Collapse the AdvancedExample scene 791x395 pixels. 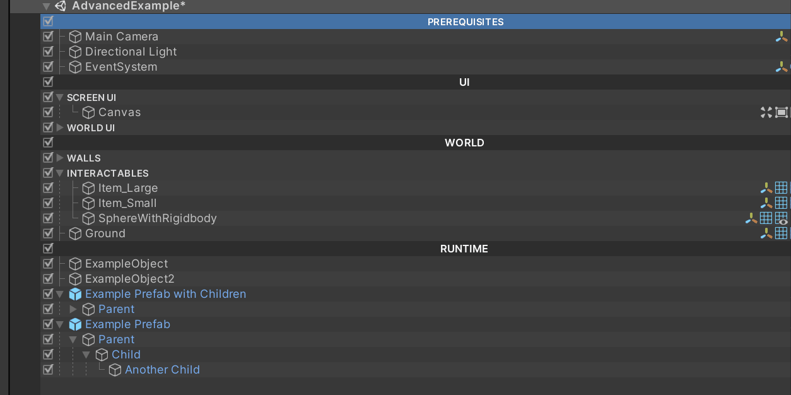coord(46,6)
